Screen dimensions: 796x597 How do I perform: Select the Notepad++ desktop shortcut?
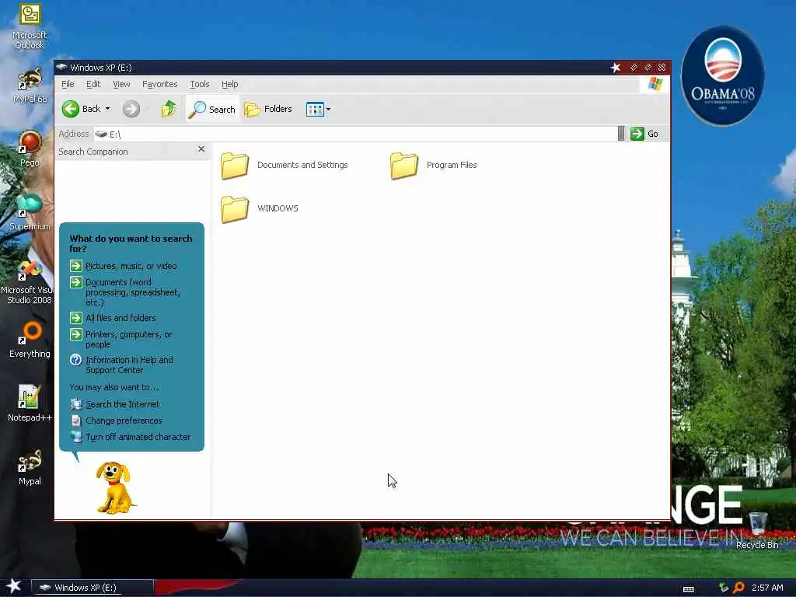tap(30, 403)
